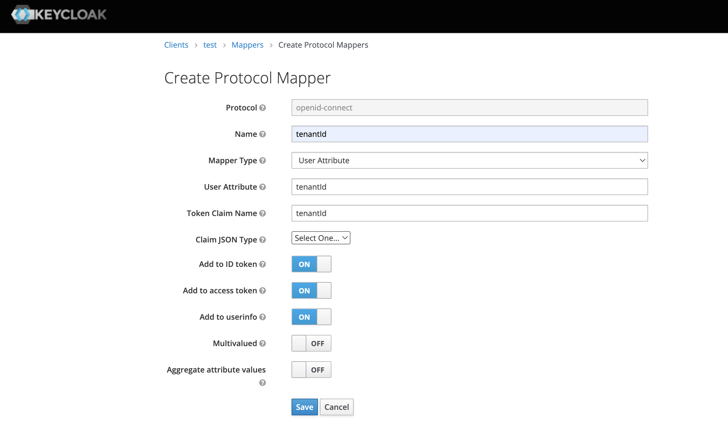Click Mapper Type help question icon
This screenshot has height=425, width=728.
263,160
